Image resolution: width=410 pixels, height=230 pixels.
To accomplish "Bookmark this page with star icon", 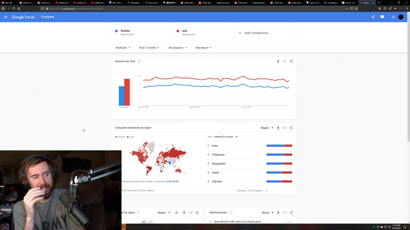I will pos(356,8).
